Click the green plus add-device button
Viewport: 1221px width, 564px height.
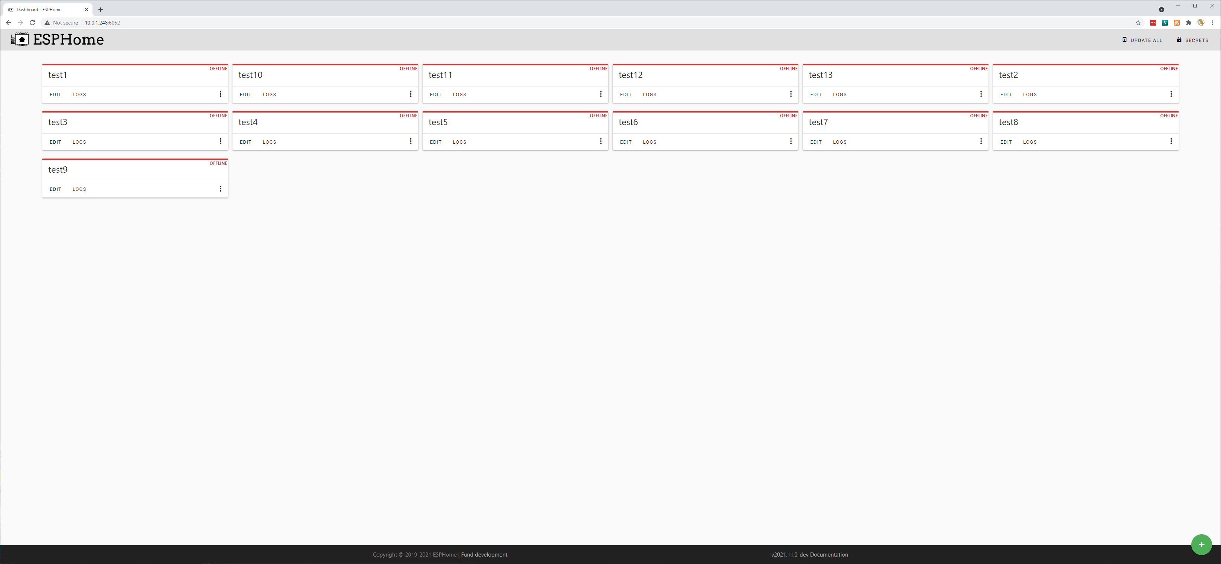(1201, 545)
